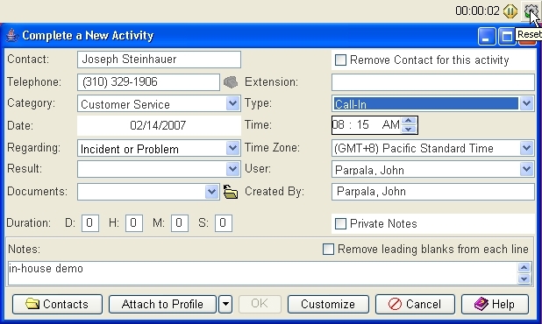This screenshot has height=324, width=542.
Task: Increase the time with up spinner
Action: coord(409,121)
